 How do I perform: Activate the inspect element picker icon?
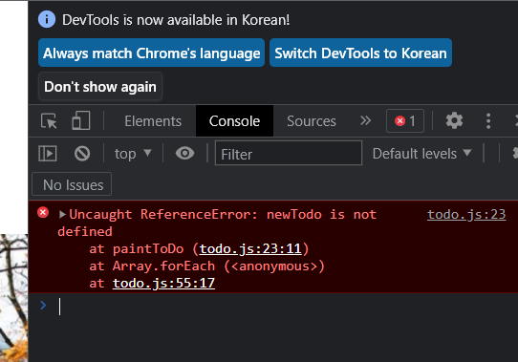[49, 121]
